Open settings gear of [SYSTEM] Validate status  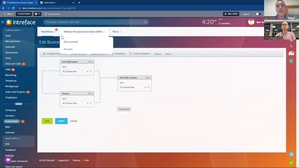(x=89, y=62)
